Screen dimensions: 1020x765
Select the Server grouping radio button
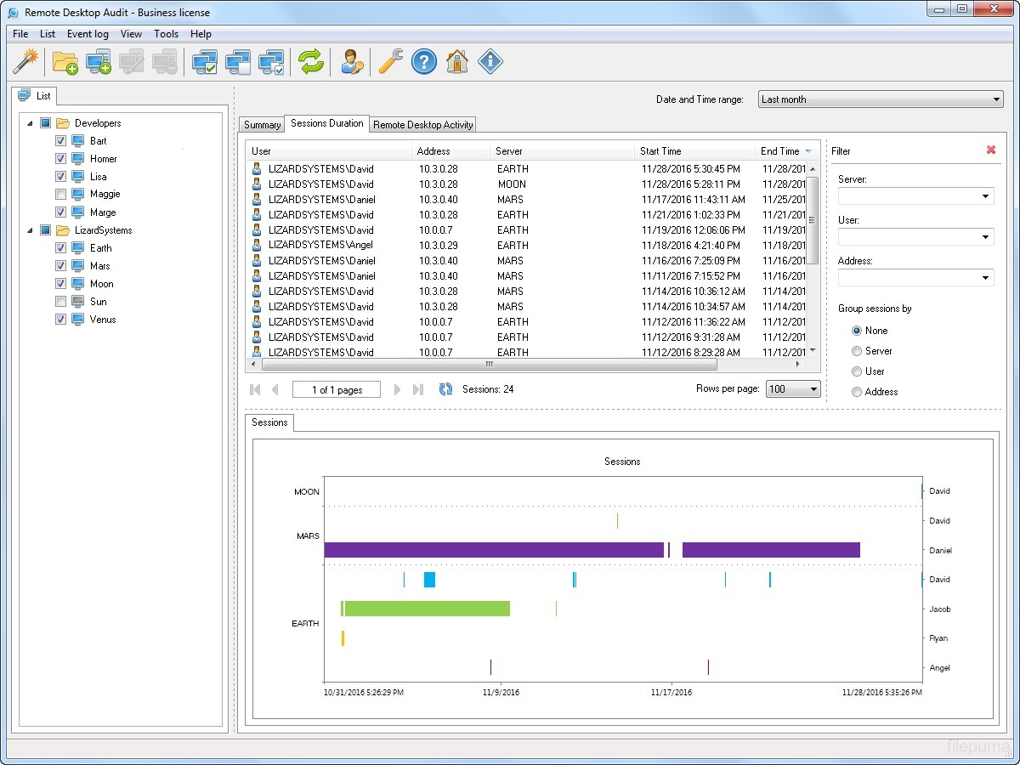coord(857,351)
